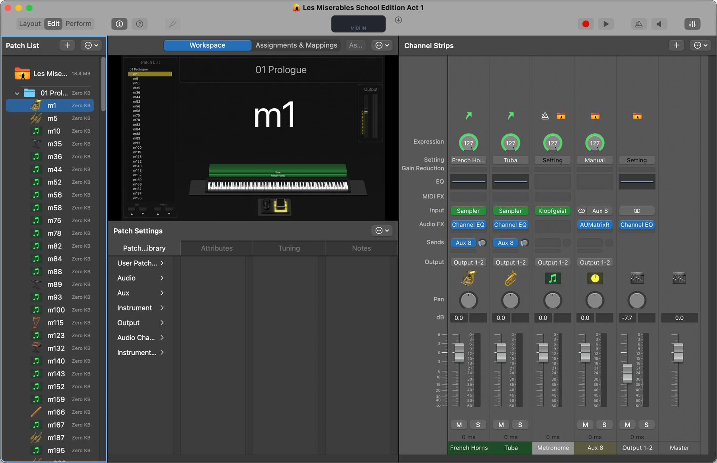Click the master mute speaker icon

(659, 24)
